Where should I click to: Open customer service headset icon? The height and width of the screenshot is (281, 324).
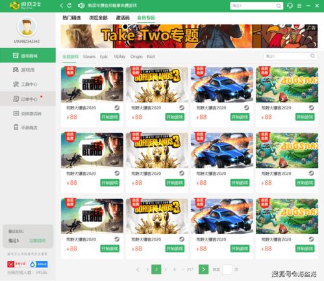coord(290,5)
